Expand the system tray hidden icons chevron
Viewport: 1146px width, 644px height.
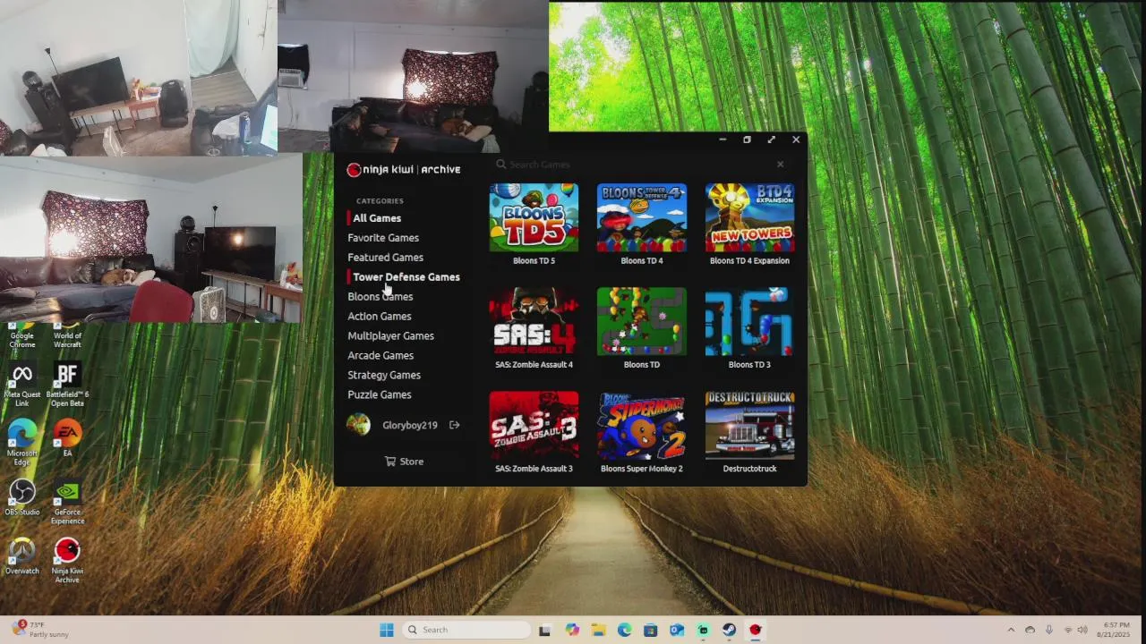point(1011,630)
